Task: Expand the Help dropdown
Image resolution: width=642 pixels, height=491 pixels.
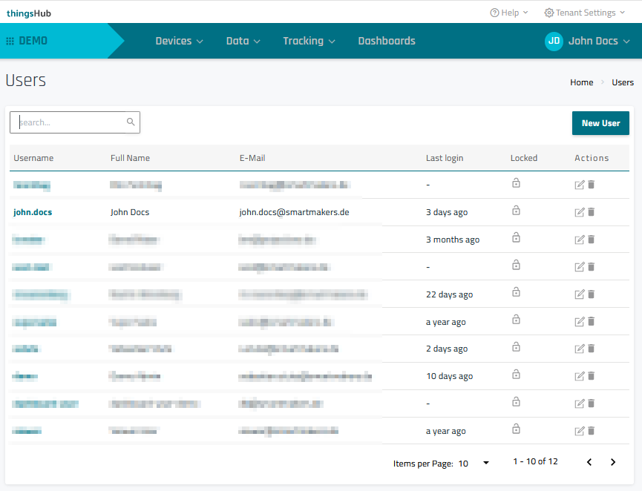Action: [x=509, y=13]
